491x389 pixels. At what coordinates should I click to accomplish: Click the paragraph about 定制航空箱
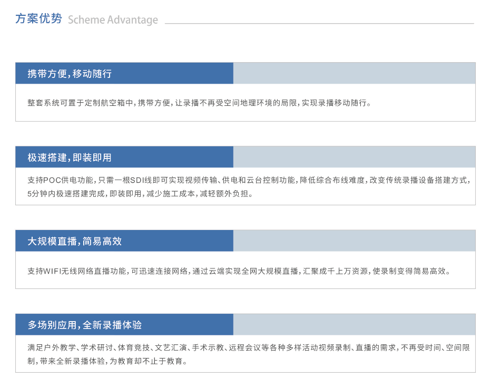tap(199, 103)
